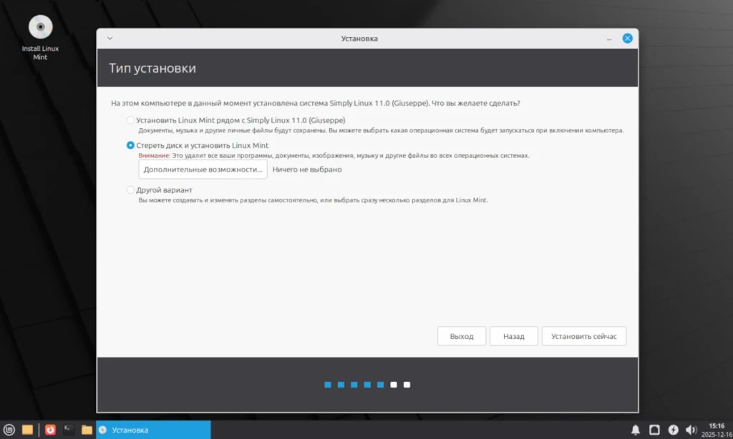733x439 pixels.
Task: Open the clock showing 15:16
Action: [717, 430]
